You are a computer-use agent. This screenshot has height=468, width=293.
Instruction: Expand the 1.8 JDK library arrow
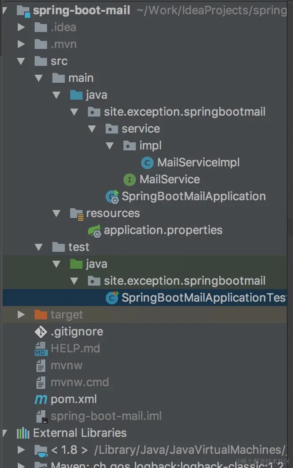tap(21, 450)
